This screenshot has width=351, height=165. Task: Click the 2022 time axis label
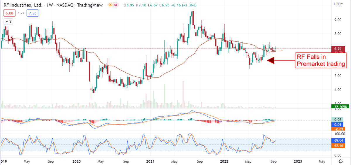pos(224,161)
